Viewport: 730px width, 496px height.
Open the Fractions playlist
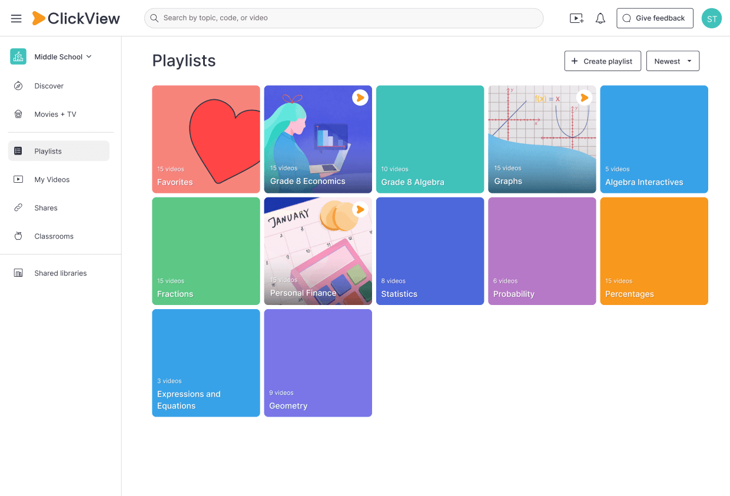tap(206, 251)
